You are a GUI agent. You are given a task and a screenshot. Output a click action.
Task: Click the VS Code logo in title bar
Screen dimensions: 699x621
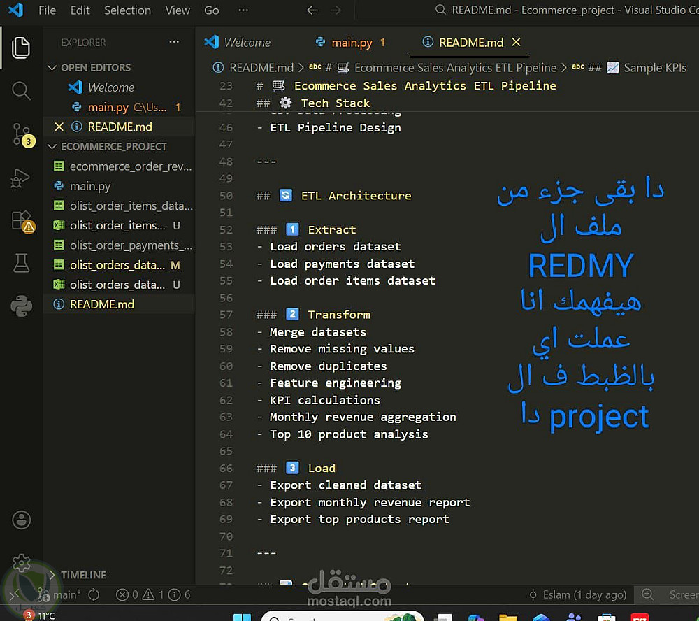[15, 10]
